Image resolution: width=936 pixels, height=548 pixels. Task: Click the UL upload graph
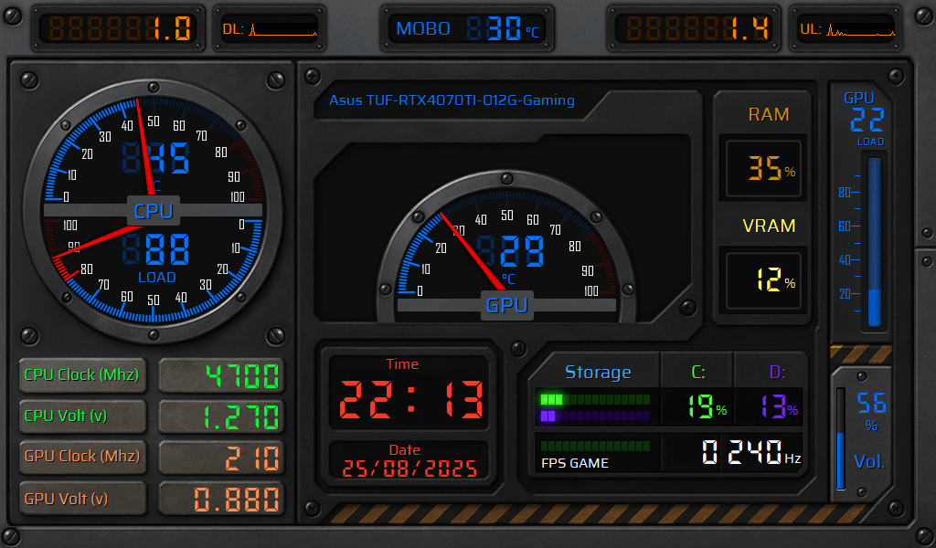click(847, 29)
